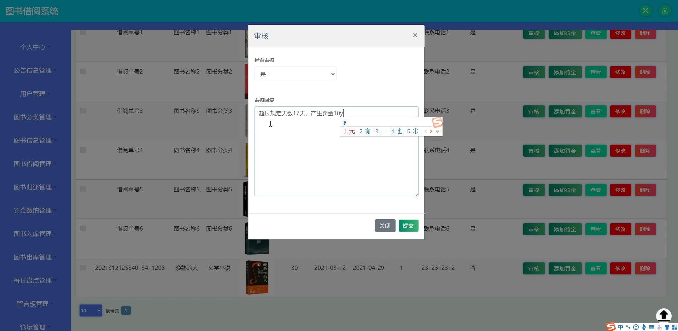Open the IME skin shirt icon
Image resolution: width=678 pixels, height=331 pixels.
pos(667,327)
